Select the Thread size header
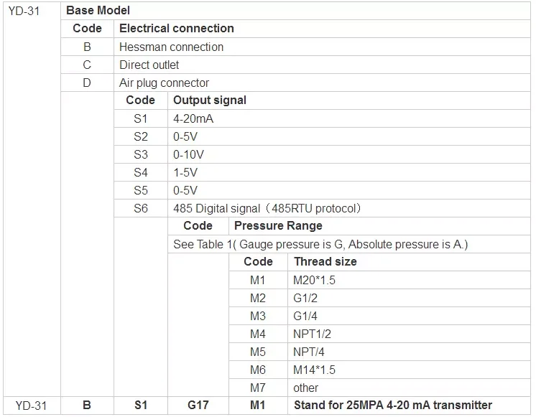Viewport: 536px width, 417px height. point(325,262)
